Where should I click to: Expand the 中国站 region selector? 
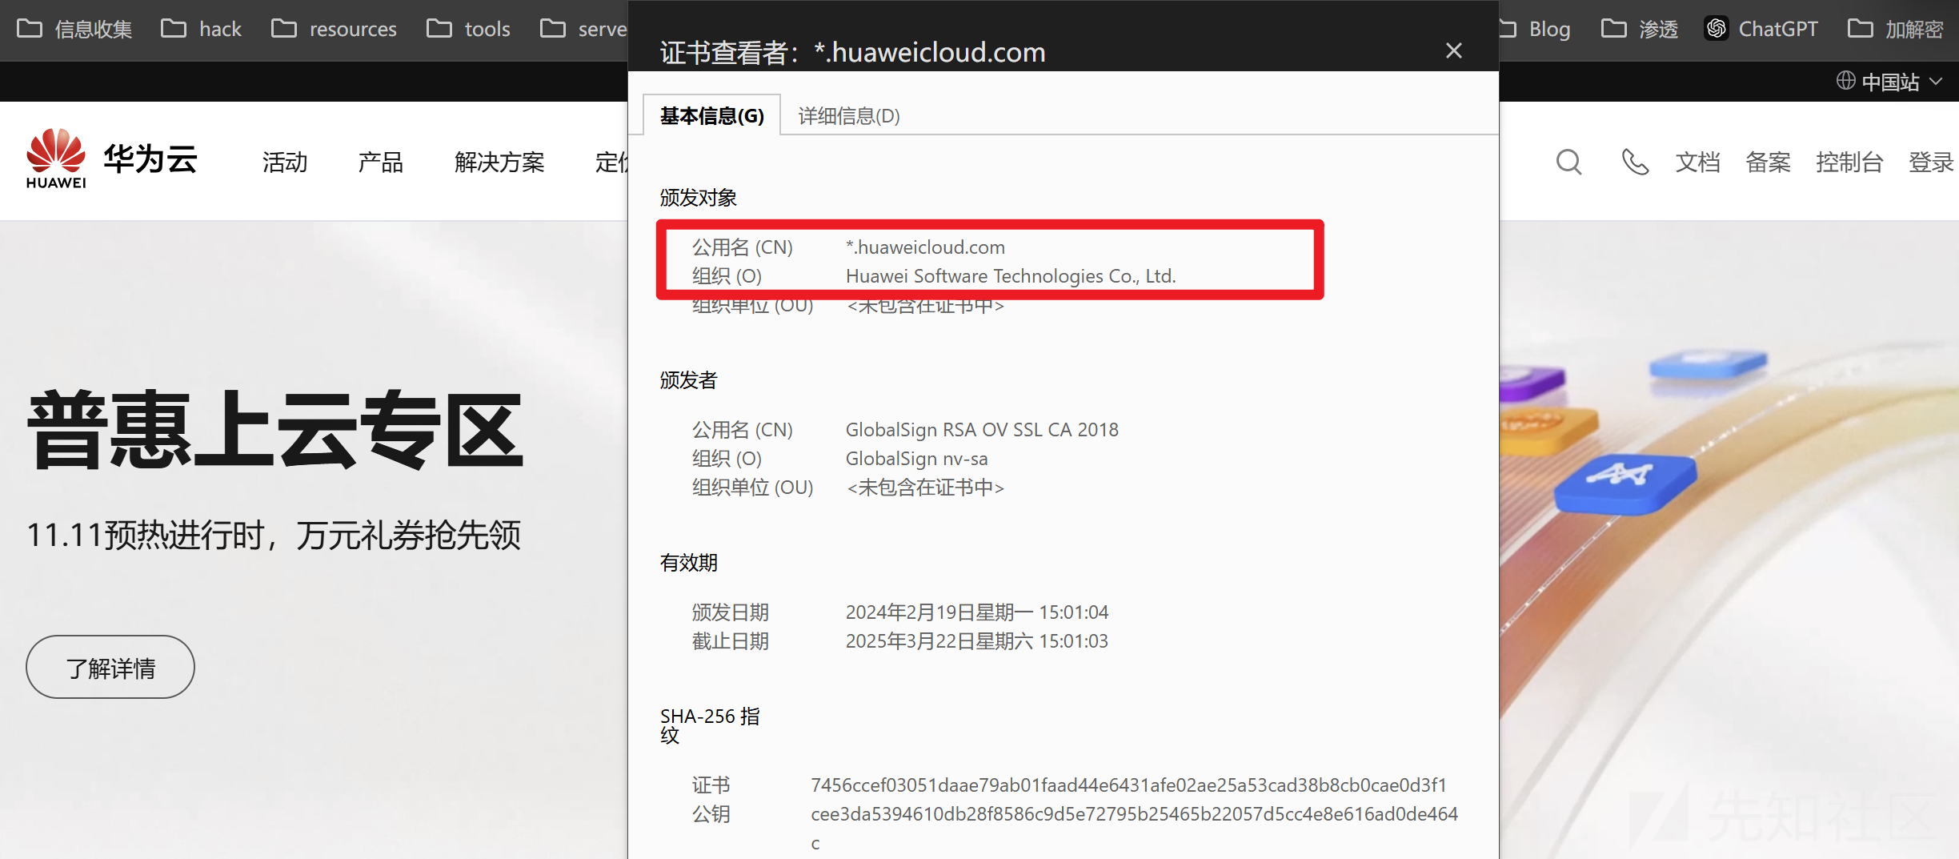click(1889, 82)
